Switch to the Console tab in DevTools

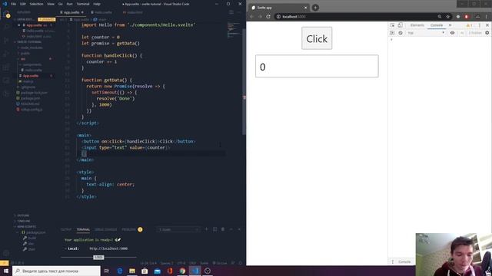[437, 25]
